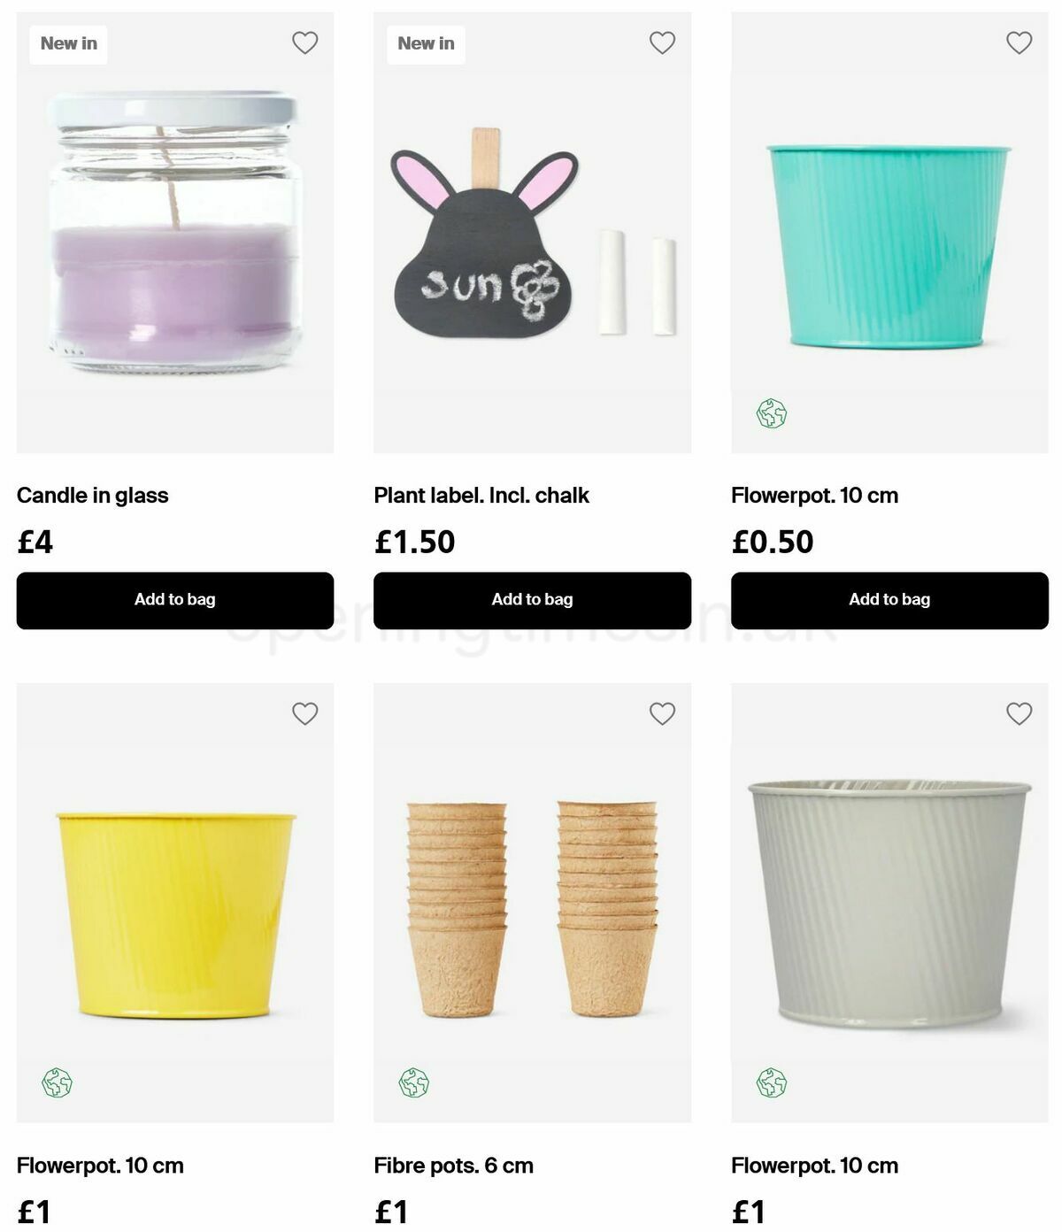Open the 'Candle in glass' title link
The height and width of the screenshot is (1232, 1062).
coord(92,496)
